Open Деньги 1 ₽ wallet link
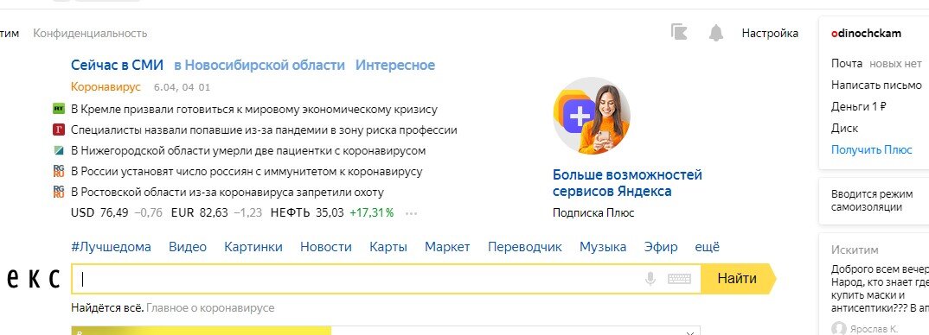 858,107
